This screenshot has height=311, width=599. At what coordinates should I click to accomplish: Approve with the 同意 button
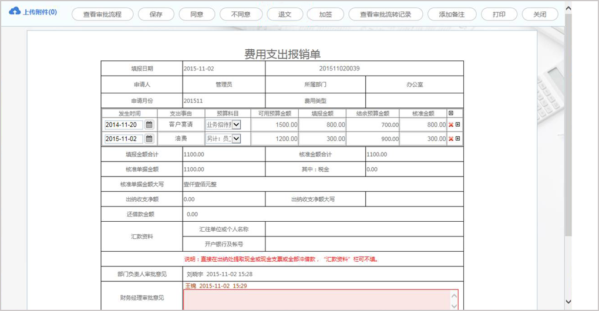click(x=197, y=15)
